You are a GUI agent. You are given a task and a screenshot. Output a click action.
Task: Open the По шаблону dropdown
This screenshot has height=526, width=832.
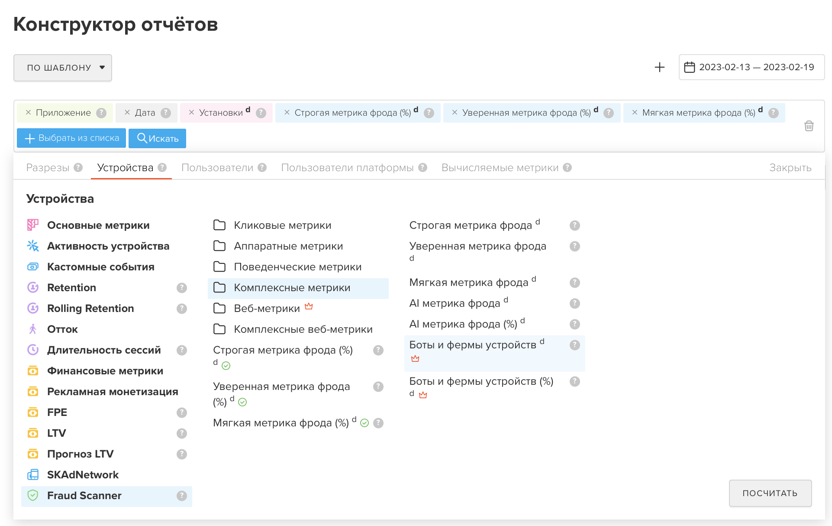(x=63, y=68)
